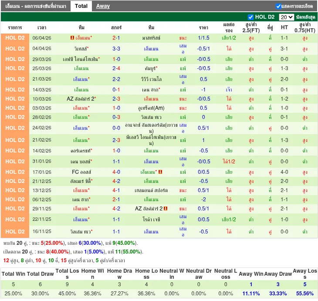318x301 pixels.
Task: Select the Total tab
Action: tap(81, 6)
